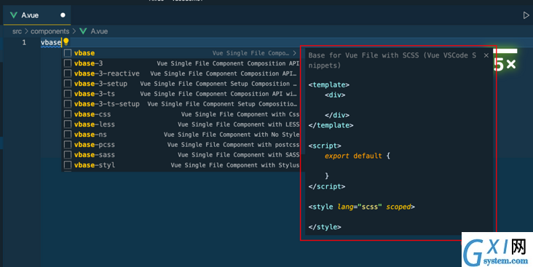The image size is (533, 267).
Task: Choose the vbase-sass suggestion
Action: coord(181,155)
